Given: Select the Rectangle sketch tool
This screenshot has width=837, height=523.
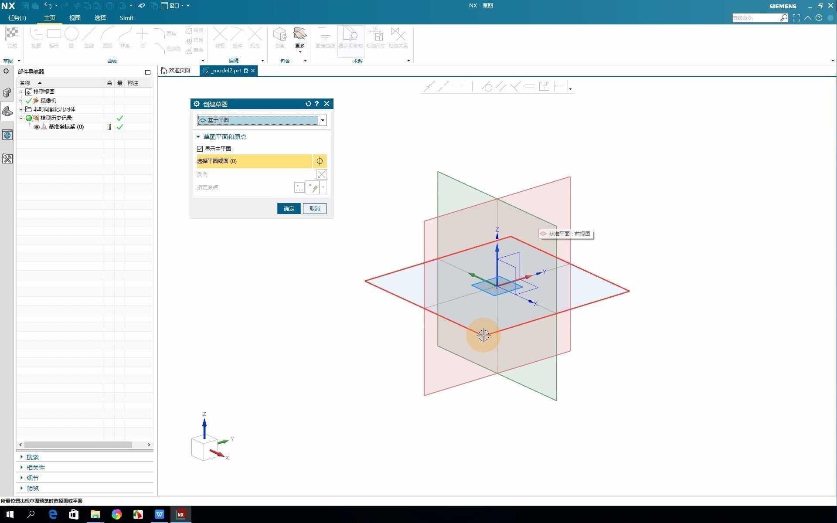Looking at the screenshot, I should tap(54, 34).
